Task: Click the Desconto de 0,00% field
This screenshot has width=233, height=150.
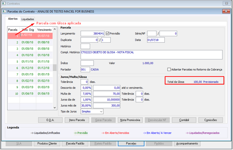Action: [86, 88]
